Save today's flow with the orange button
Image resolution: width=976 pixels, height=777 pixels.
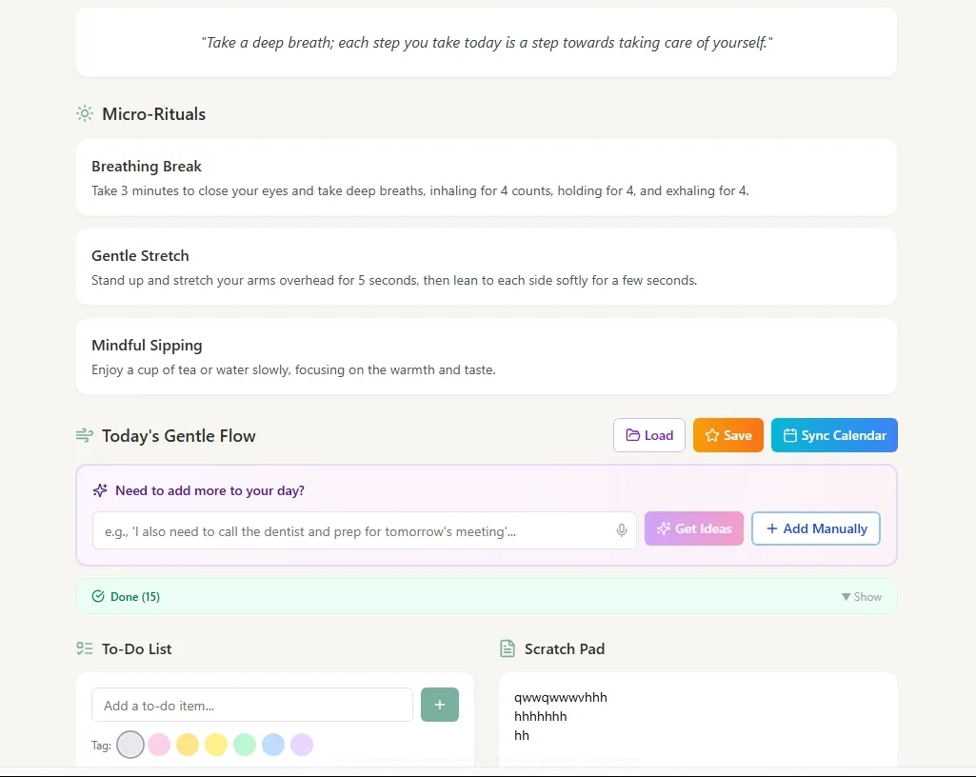pos(728,435)
